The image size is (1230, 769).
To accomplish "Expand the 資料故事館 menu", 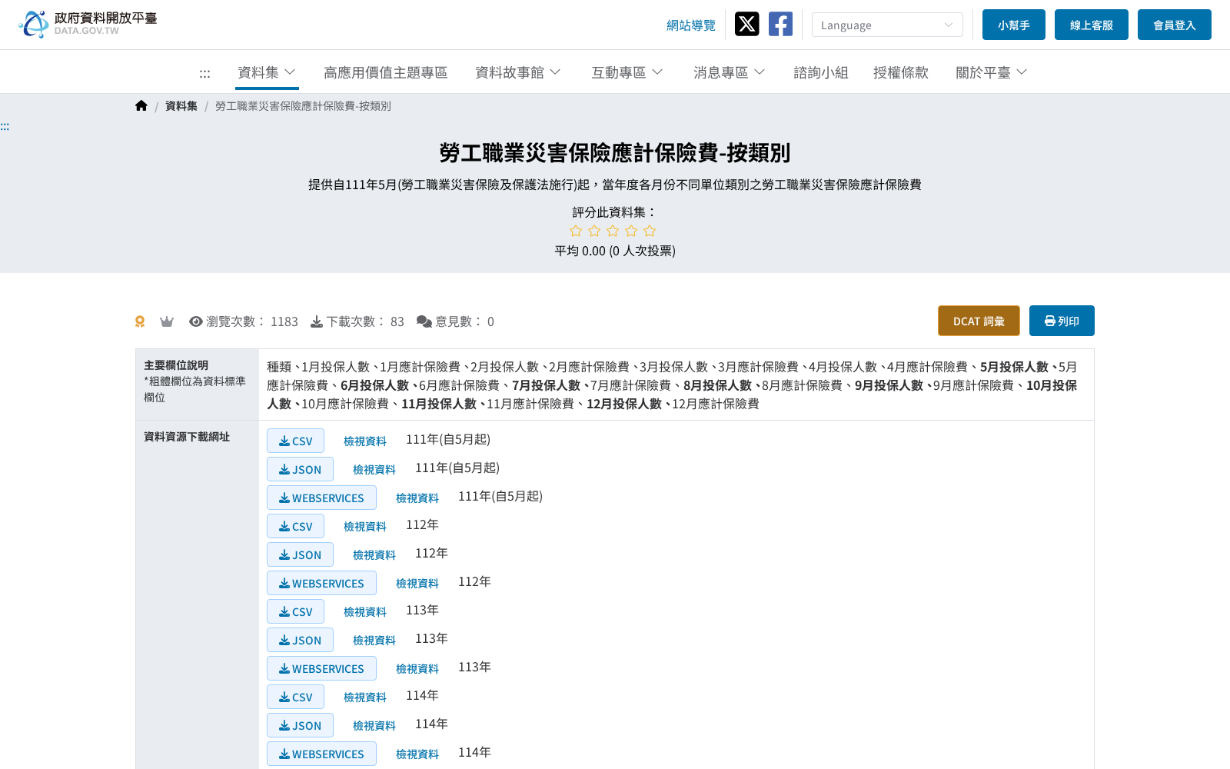I will click(518, 72).
